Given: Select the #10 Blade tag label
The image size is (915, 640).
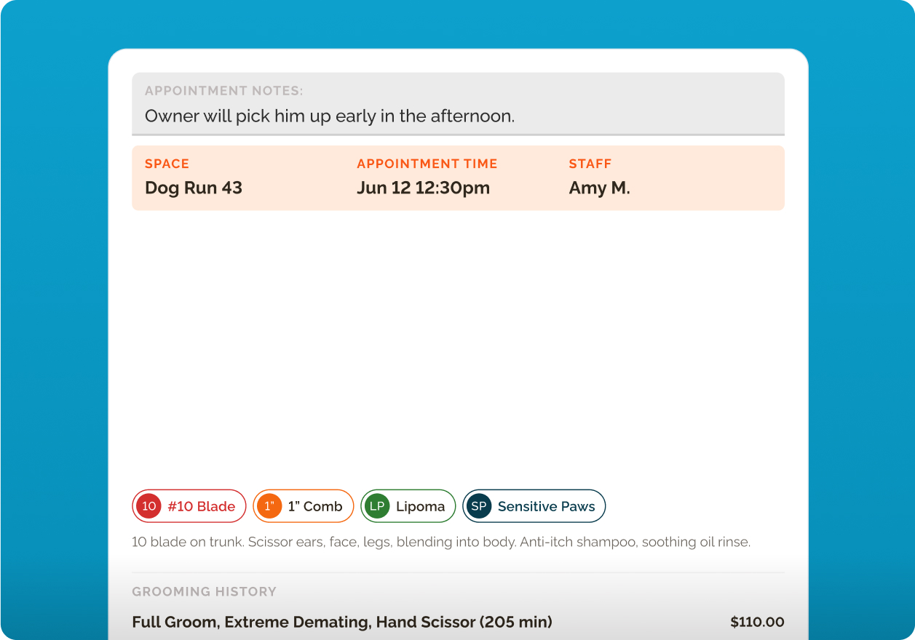Looking at the screenshot, I should click(202, 507).
